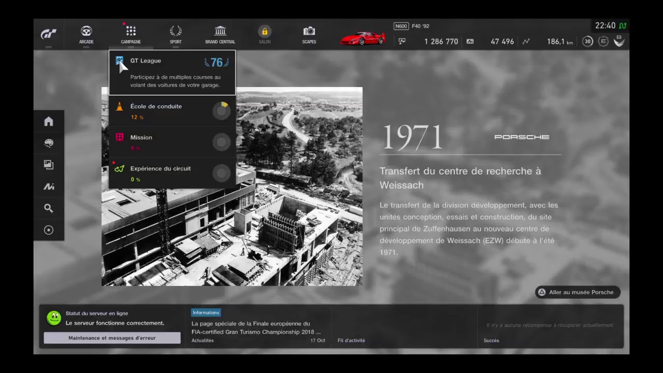Open the search magnifier sidebar icon
Viewport: 663px width, 373px height.
tap(49, 208)
